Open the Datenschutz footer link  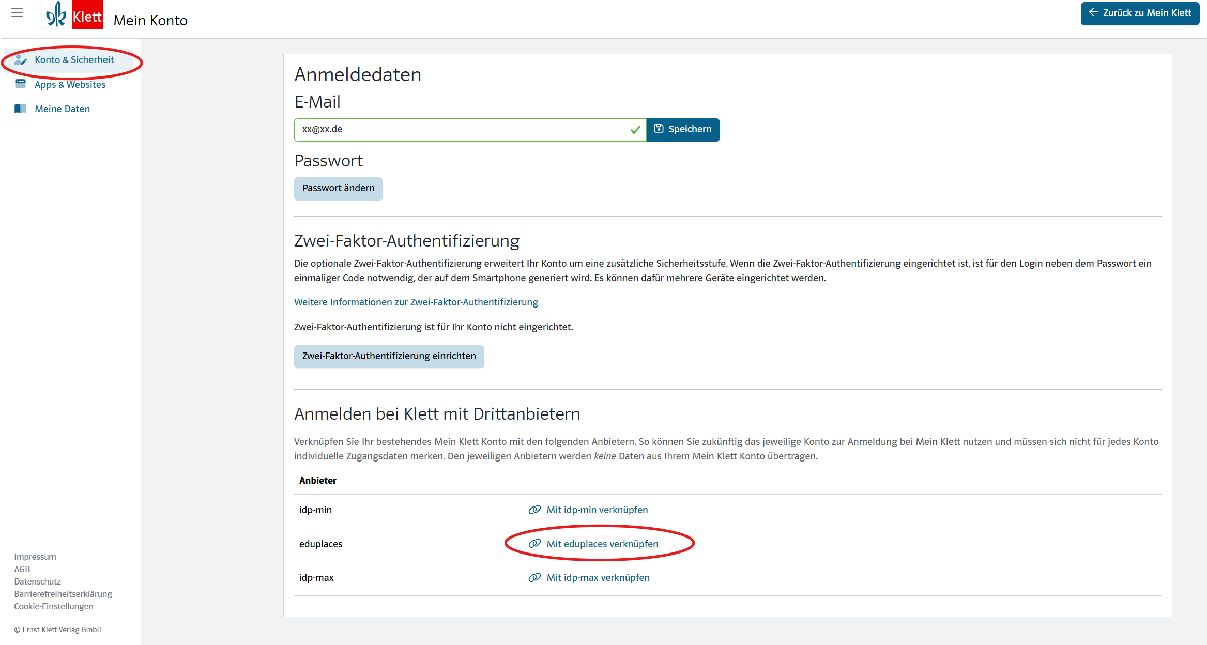pos(37,581)
